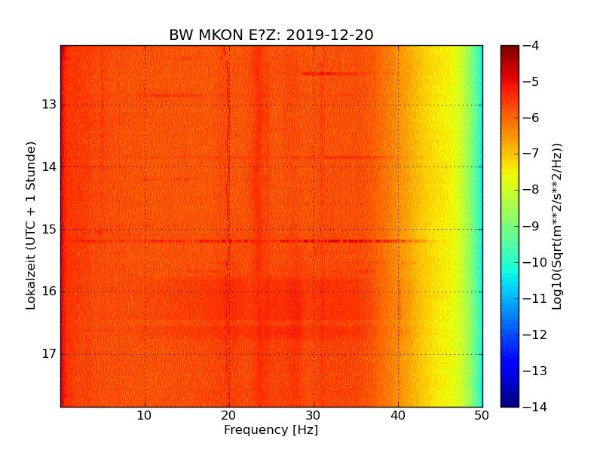This screenshot has height=452, width=603.
Task: Click the colorbar tick label '−12'
Action: (x=534, y=334)
